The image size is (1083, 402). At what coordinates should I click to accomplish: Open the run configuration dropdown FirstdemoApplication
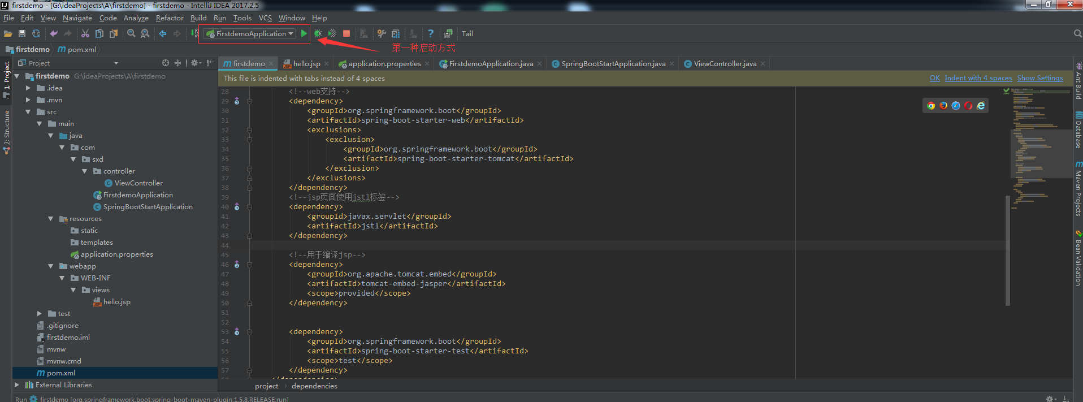(x=249, y=34)
